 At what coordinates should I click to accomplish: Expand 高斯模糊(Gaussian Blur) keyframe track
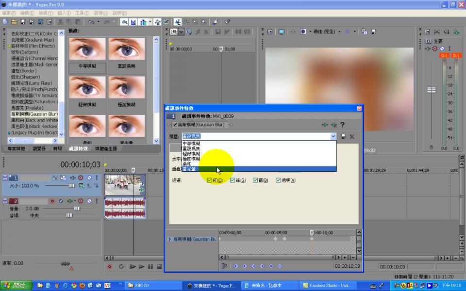(x=169, y=239)
